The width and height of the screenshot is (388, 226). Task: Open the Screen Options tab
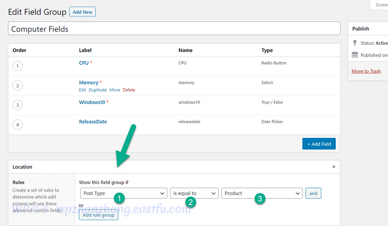379,5
